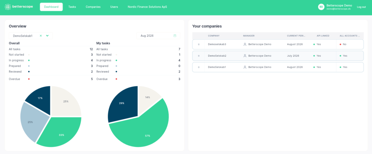Click the BD user avatar

(x=321, y=7)
